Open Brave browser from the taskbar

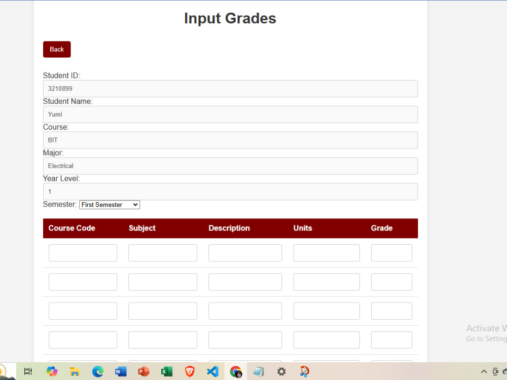point(190,371)
